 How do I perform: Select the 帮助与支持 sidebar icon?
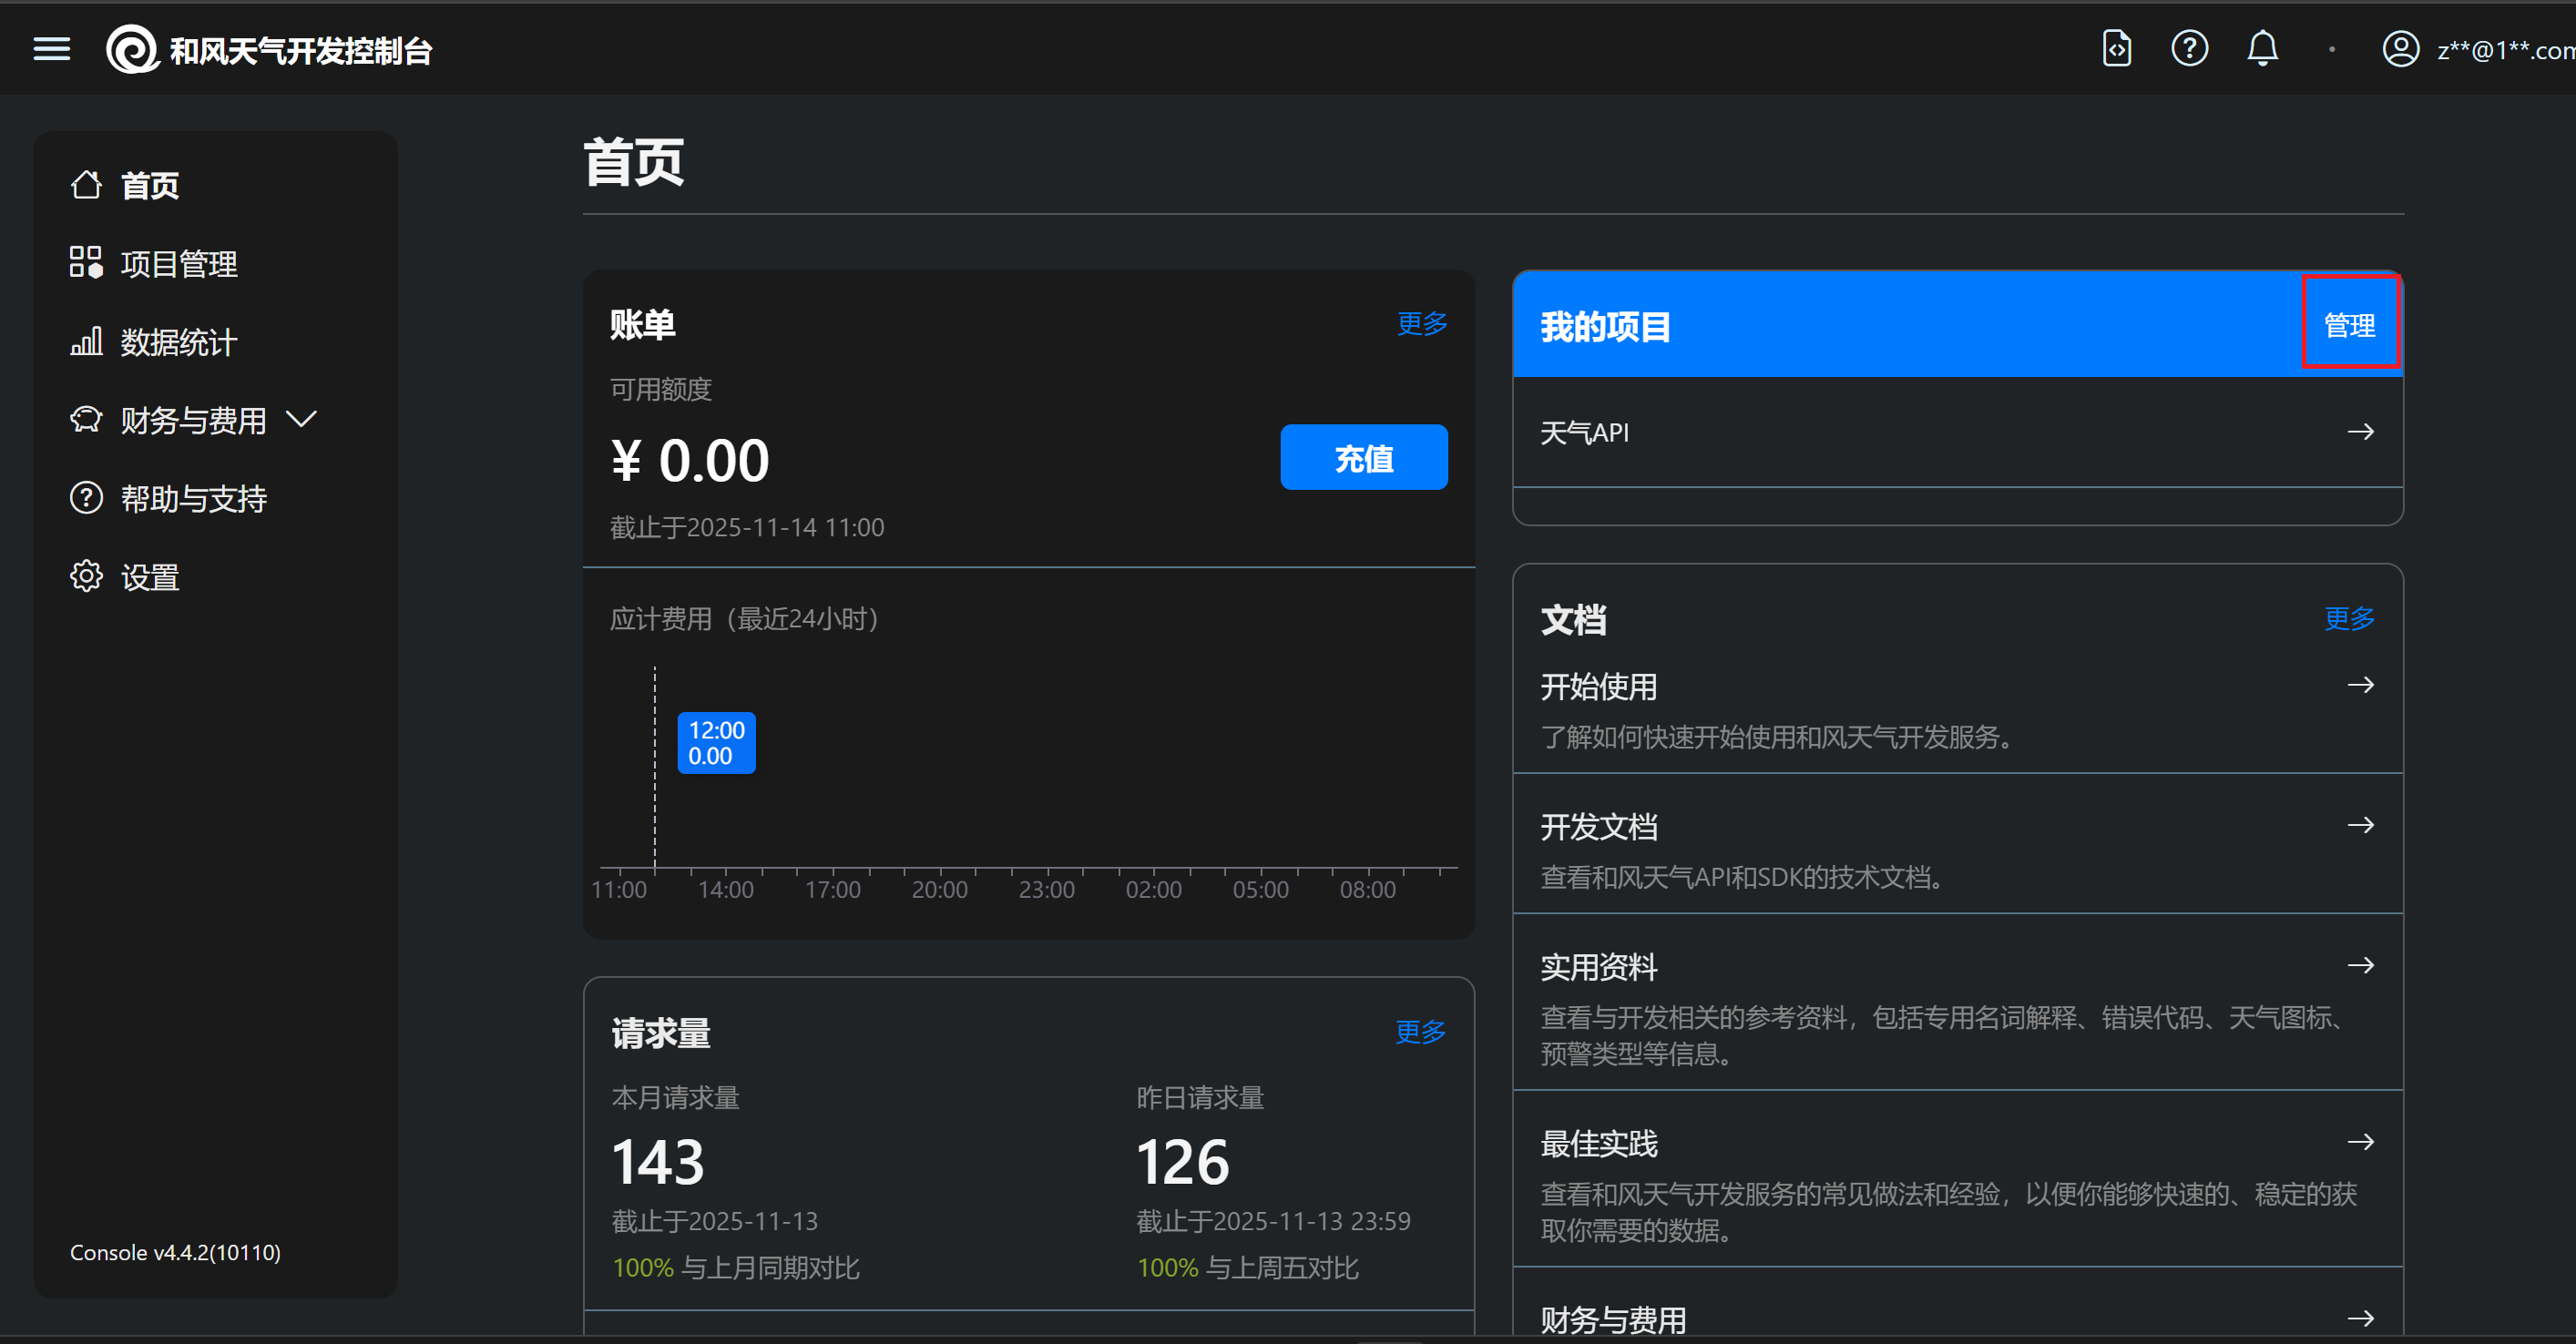pos(86,497)
